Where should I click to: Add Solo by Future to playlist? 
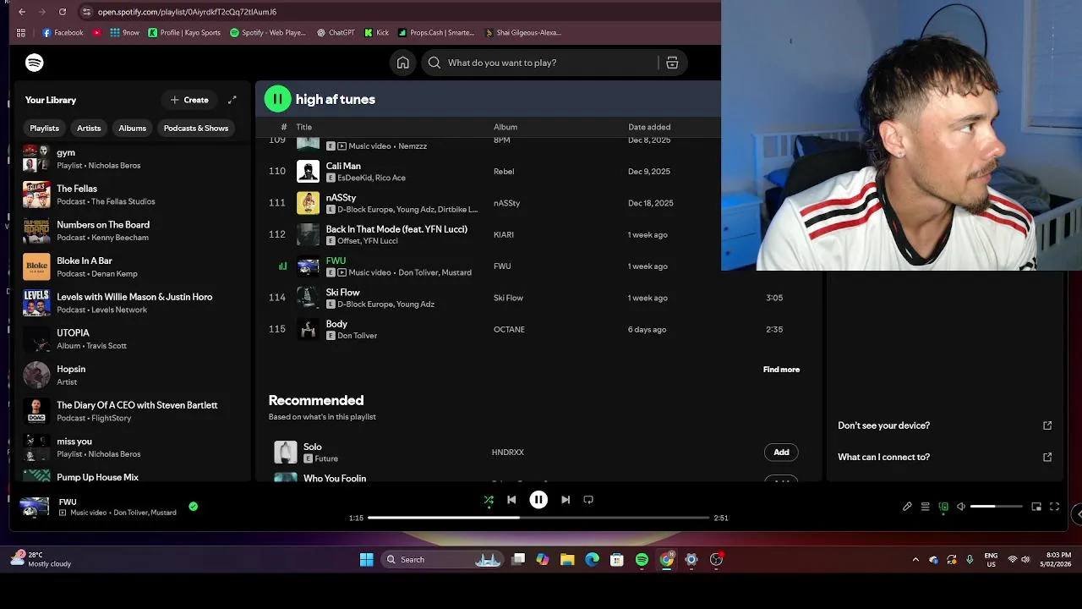point(781,453)
